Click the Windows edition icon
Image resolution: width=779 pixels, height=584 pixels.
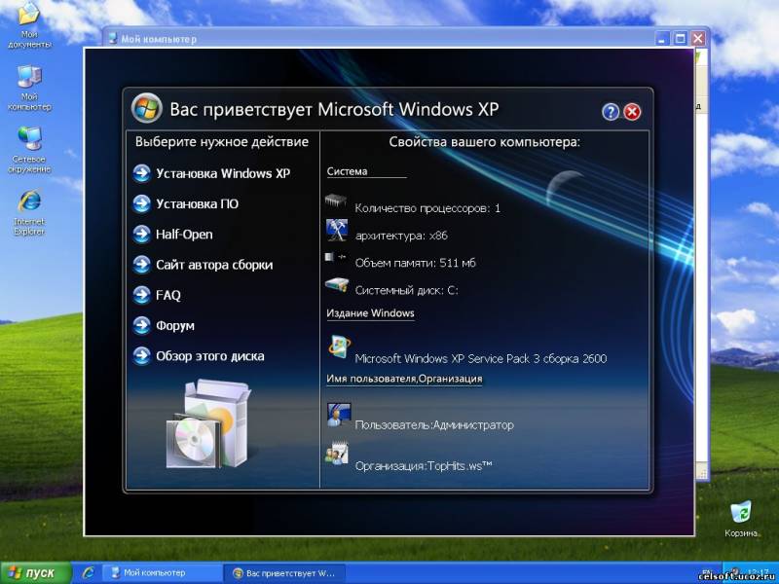(339, 347)
